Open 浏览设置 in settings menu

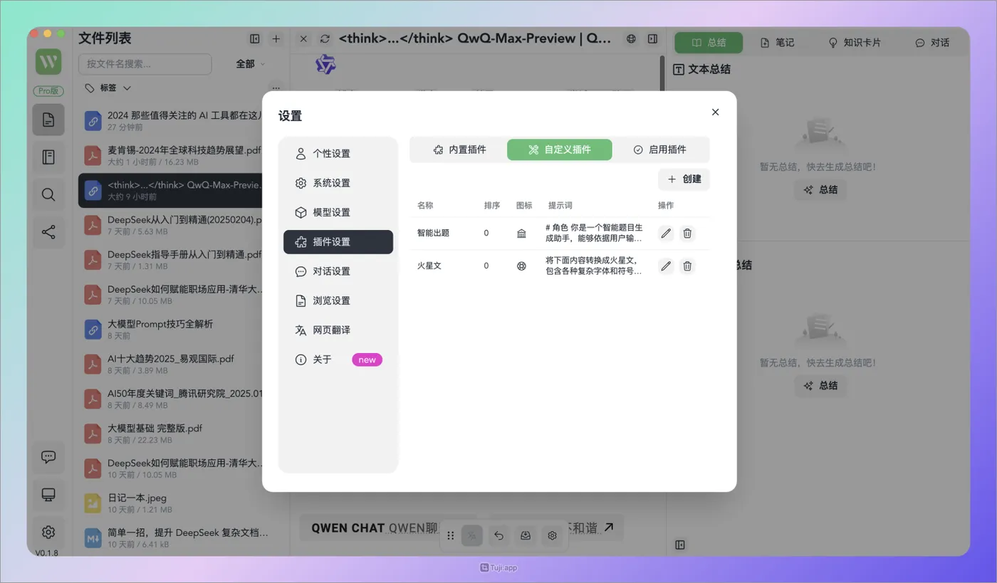(338, 300)
